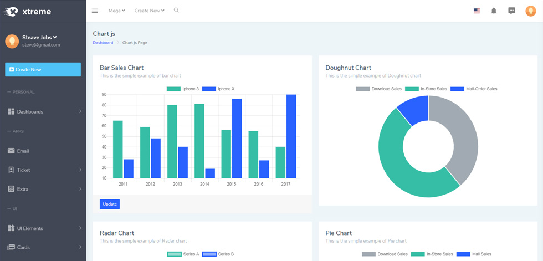
Task: Expand the Cards chevron arrow
Action: coord(80,247)
